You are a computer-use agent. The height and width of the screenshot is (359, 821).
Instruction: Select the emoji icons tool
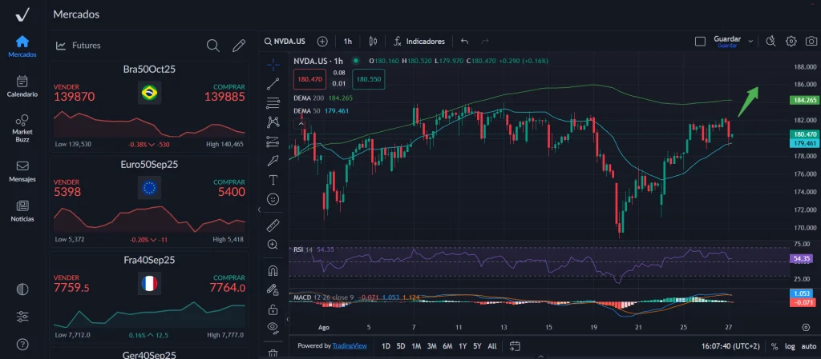(x=273, y=199)
